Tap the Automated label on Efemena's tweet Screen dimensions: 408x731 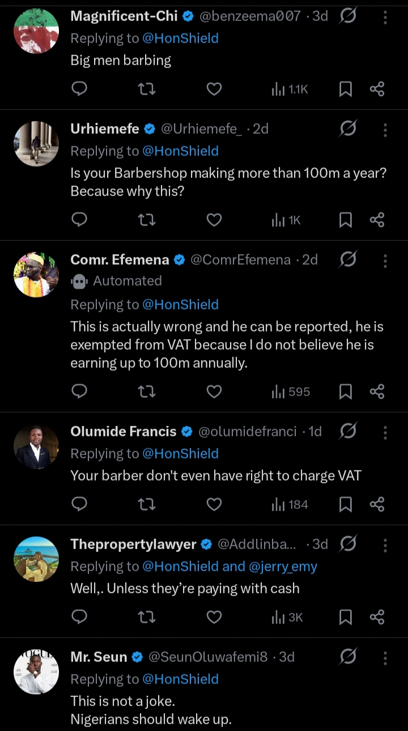tap(127, 281)
